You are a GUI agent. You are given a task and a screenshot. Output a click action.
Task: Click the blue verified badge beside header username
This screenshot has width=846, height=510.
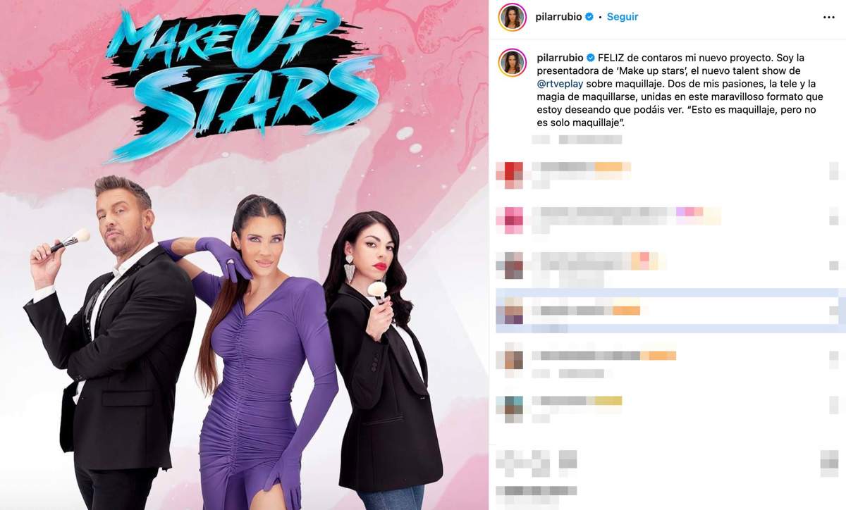click(x=589, y=17)
